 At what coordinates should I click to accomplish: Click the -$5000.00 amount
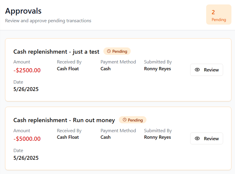click(x=27, y=139)
